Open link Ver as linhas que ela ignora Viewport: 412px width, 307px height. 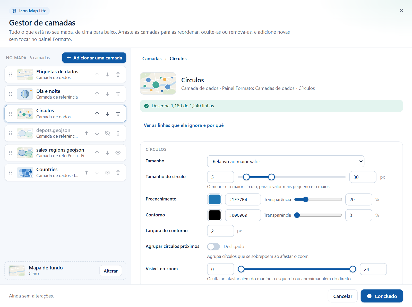pos(184,125)
